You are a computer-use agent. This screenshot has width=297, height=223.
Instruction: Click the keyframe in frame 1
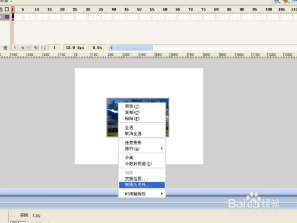(x=13, y=17)
